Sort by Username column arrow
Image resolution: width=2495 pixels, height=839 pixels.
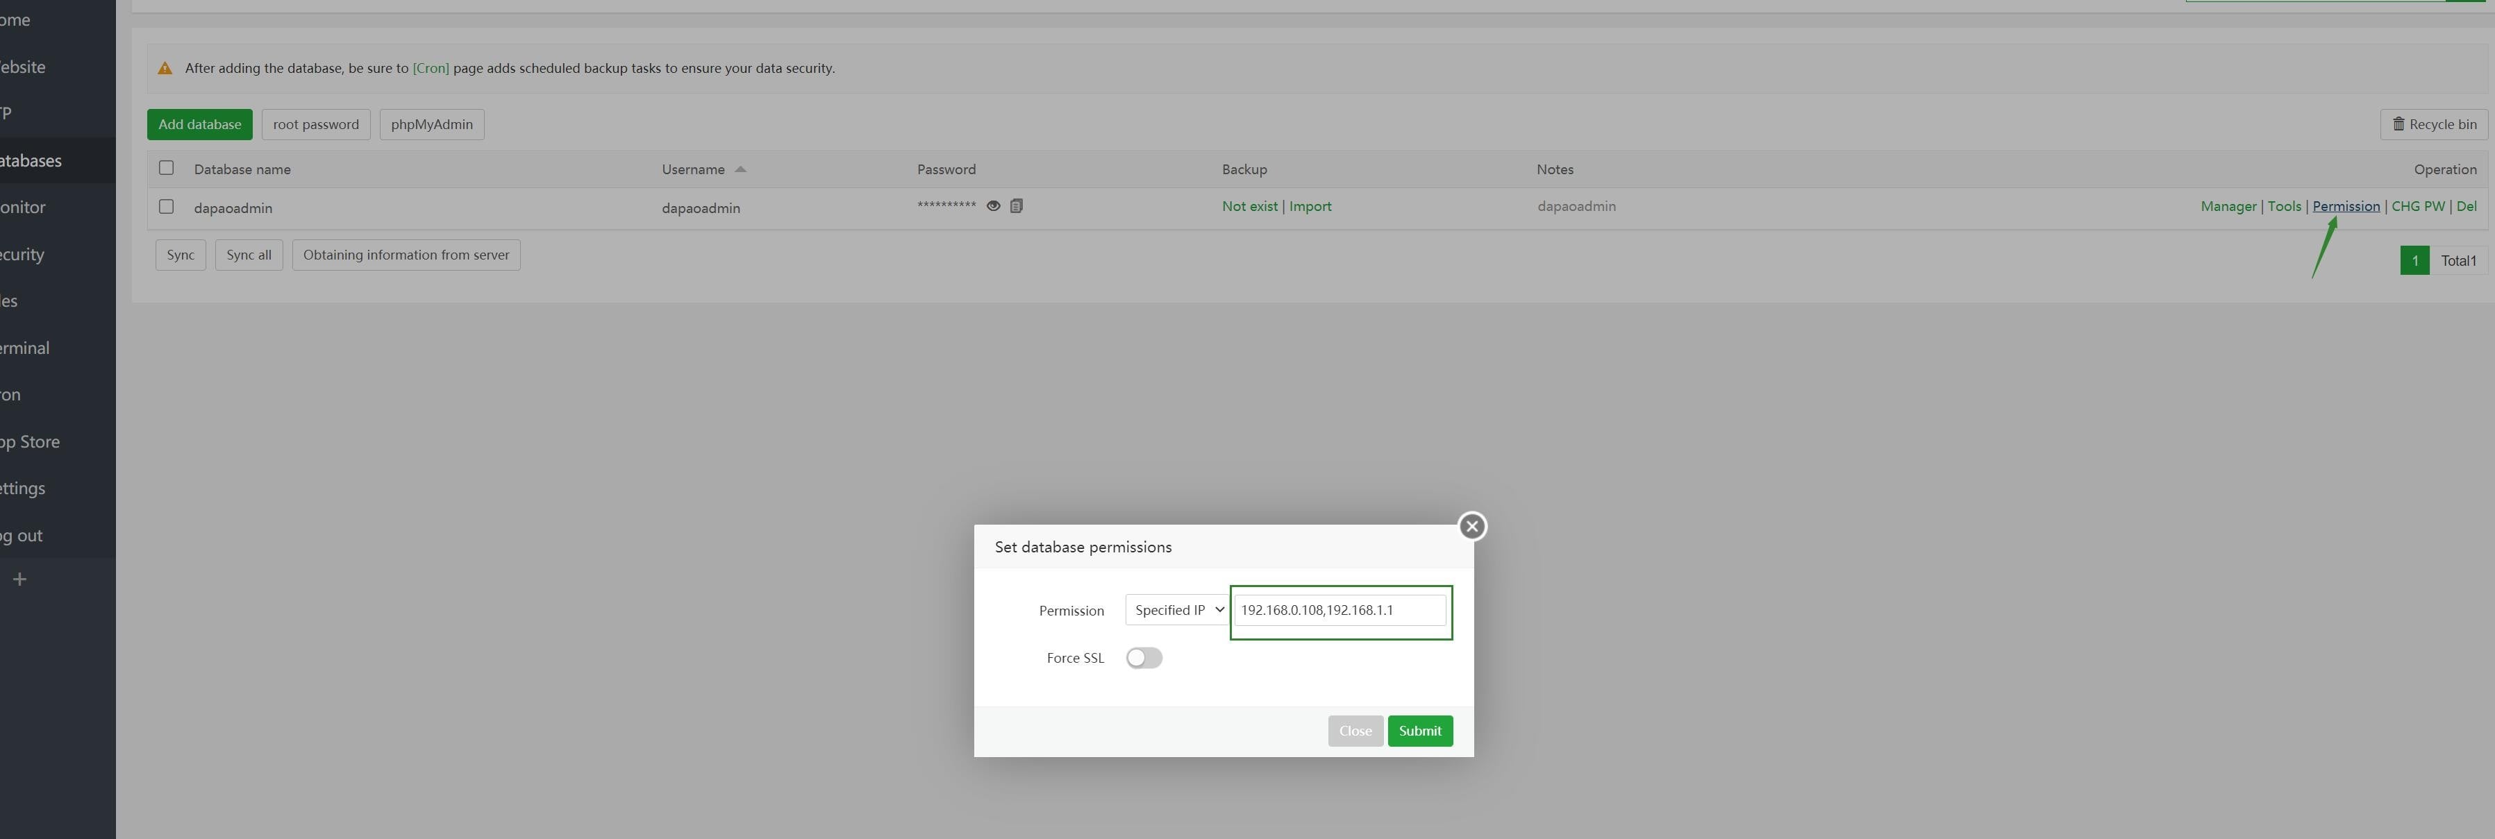tap(740, 169)
